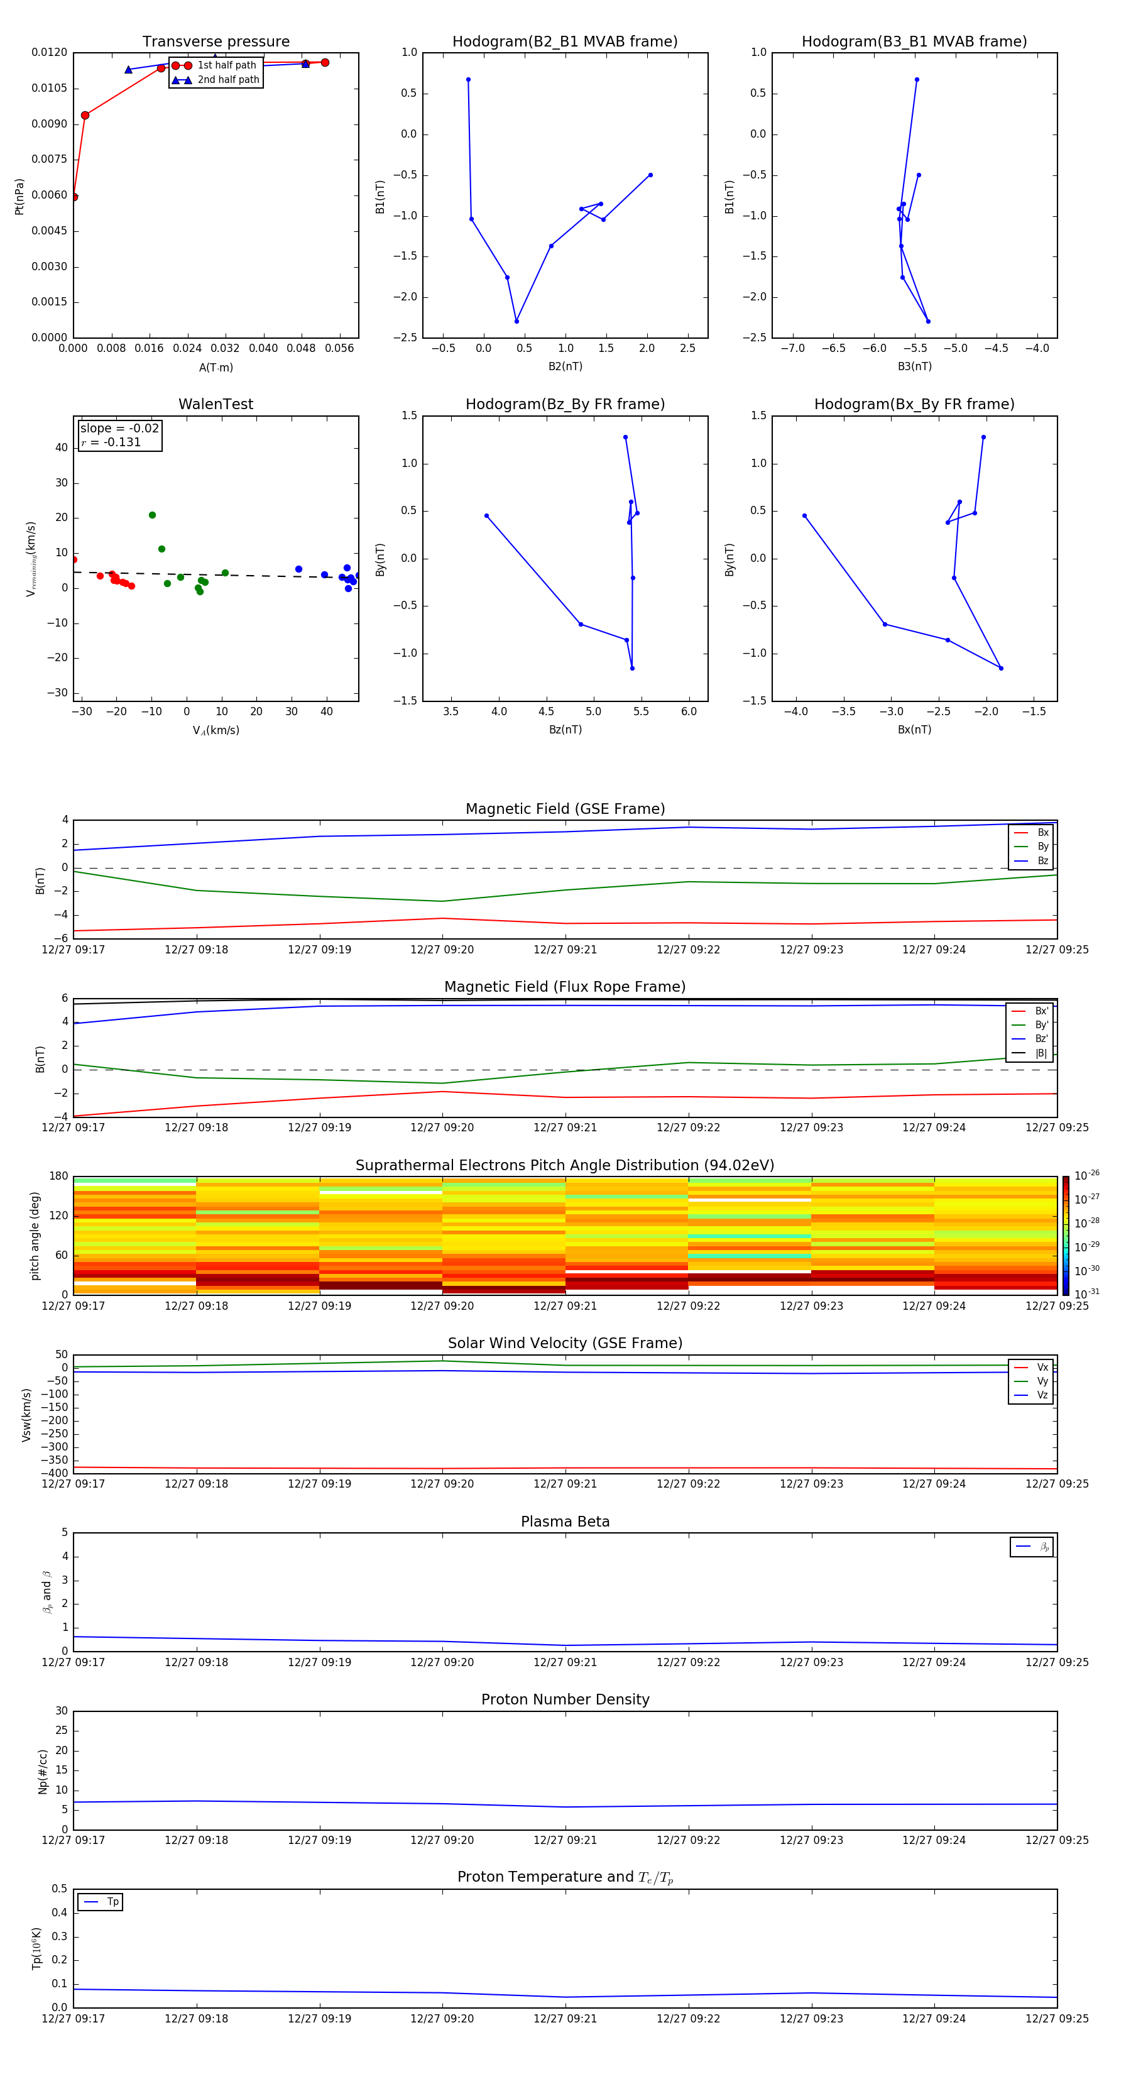The height and width of the screenshot is (2074, 1131).
Task: Select the Bx entry in GSE field legend
Action: tap(1031, 833)
